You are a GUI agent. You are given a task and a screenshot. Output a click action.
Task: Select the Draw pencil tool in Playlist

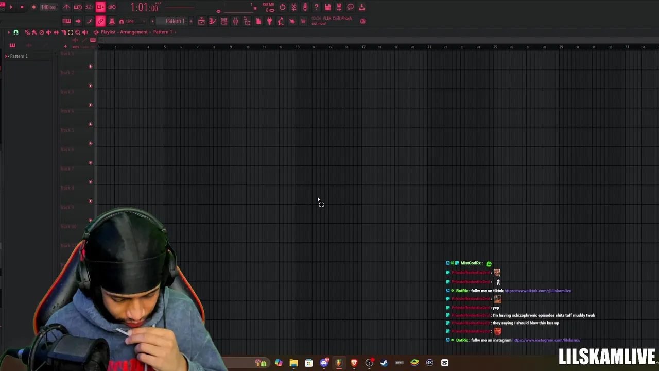pyautogui.click(x=27, y=32)
